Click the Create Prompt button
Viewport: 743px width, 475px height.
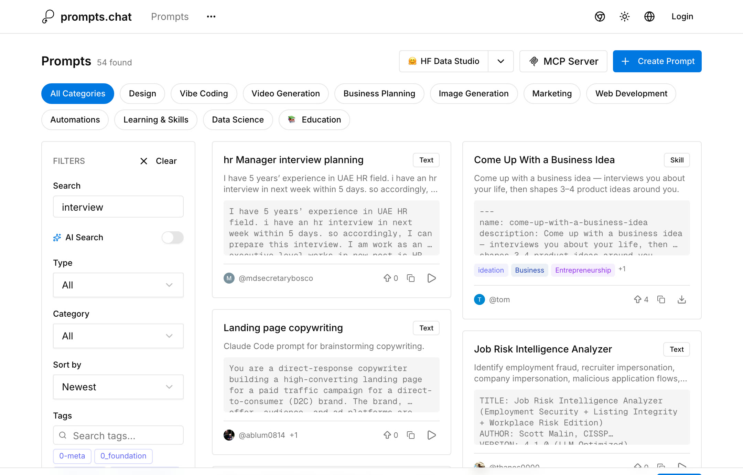[657, 61]
